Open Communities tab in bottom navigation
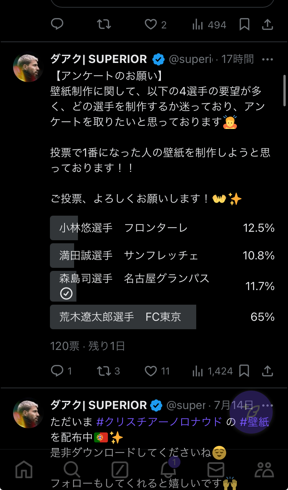The image size is (288, 490). point(264,469)
